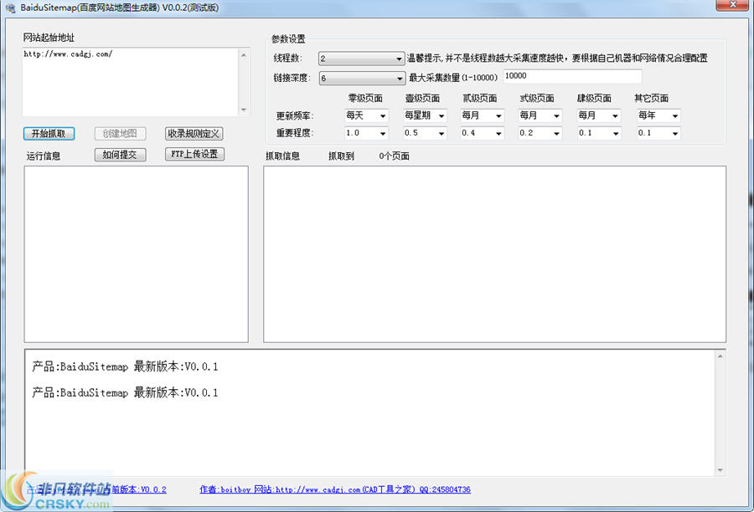Open FTP上传设置 dialog

click(x=194, y=154)
